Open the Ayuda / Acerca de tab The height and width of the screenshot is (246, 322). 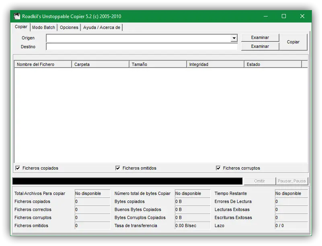tap(102, 27)
